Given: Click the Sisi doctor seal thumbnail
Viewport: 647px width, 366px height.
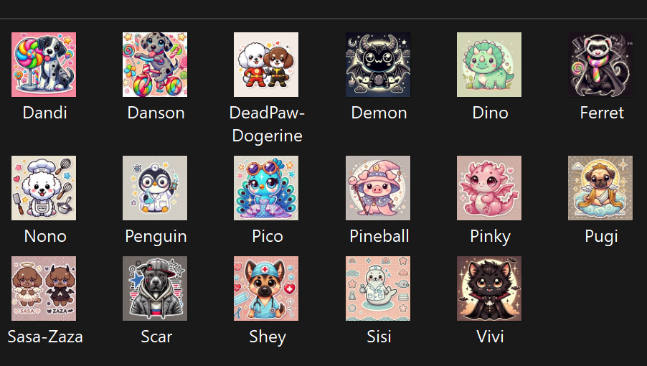Looking at the screenshot, I should (x=378, y=288).
